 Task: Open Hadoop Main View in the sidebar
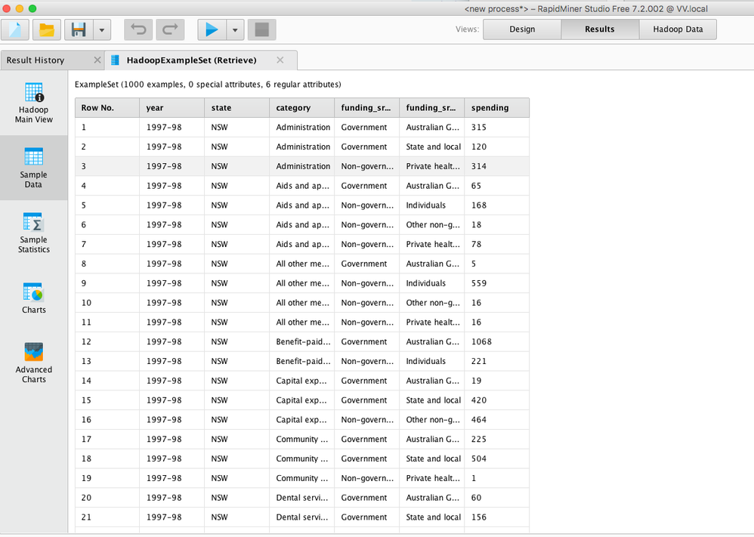pyautogui.click(x=34, y=103)
